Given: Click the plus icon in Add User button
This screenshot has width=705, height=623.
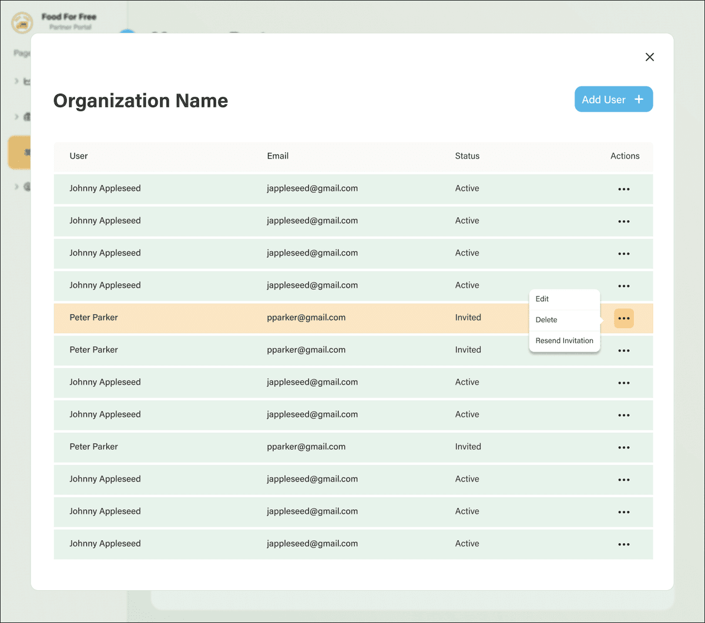Looking at the screenshot, I should (x=639, y=99).
